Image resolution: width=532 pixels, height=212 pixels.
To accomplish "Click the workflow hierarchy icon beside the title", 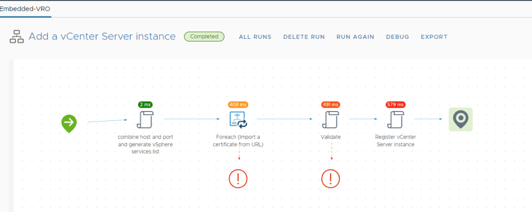I will [17, 37].
